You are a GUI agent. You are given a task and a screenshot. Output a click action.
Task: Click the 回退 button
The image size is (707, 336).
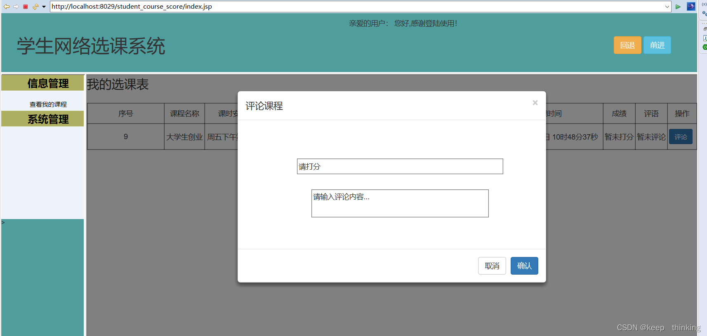[627, 45]
